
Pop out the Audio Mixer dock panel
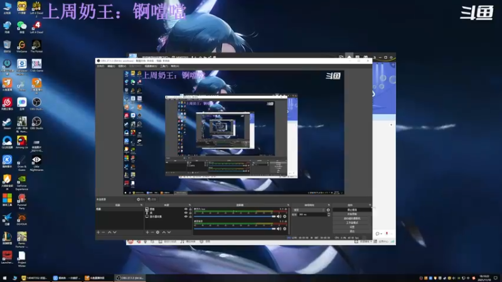pos(288,205)
